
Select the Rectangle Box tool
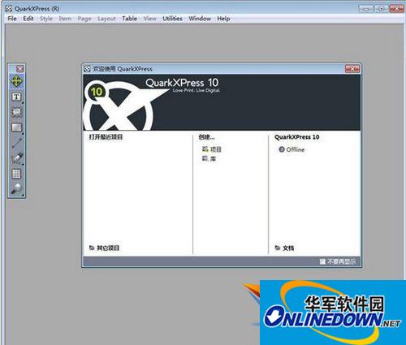tap(16, 127)
